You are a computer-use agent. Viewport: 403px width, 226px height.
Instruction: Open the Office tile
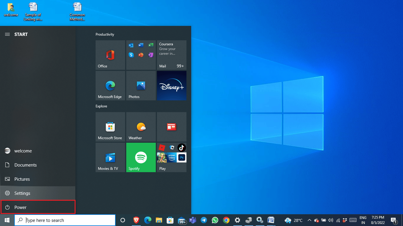click(x=110, y=55)
